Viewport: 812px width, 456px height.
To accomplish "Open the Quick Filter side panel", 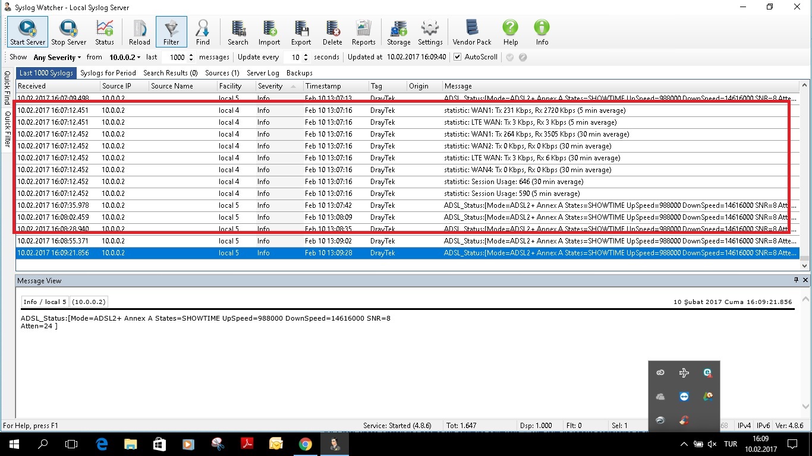I will pos(8,128).
